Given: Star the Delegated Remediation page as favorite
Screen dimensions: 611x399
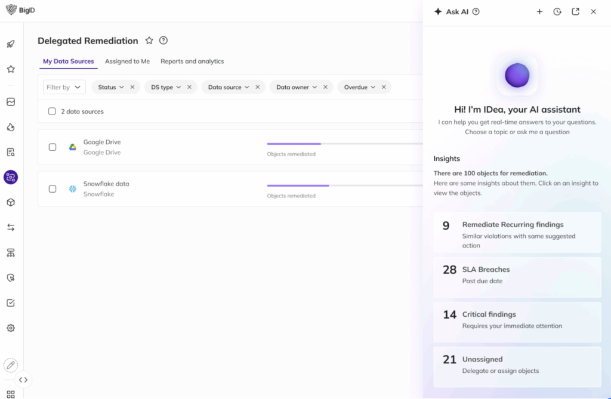Looking at the screenshot, I should pyautogui.click(x=149, y=41).
